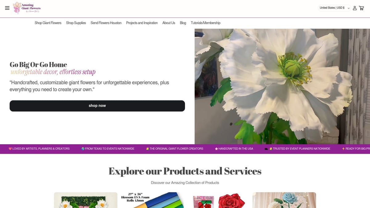
Task: Open the blue and white roses thumbnail
Action: [284, 200]
